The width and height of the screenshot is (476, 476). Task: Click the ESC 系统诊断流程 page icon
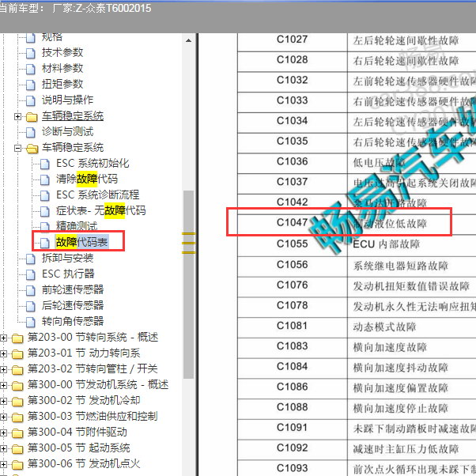click(x=45, y=195)
